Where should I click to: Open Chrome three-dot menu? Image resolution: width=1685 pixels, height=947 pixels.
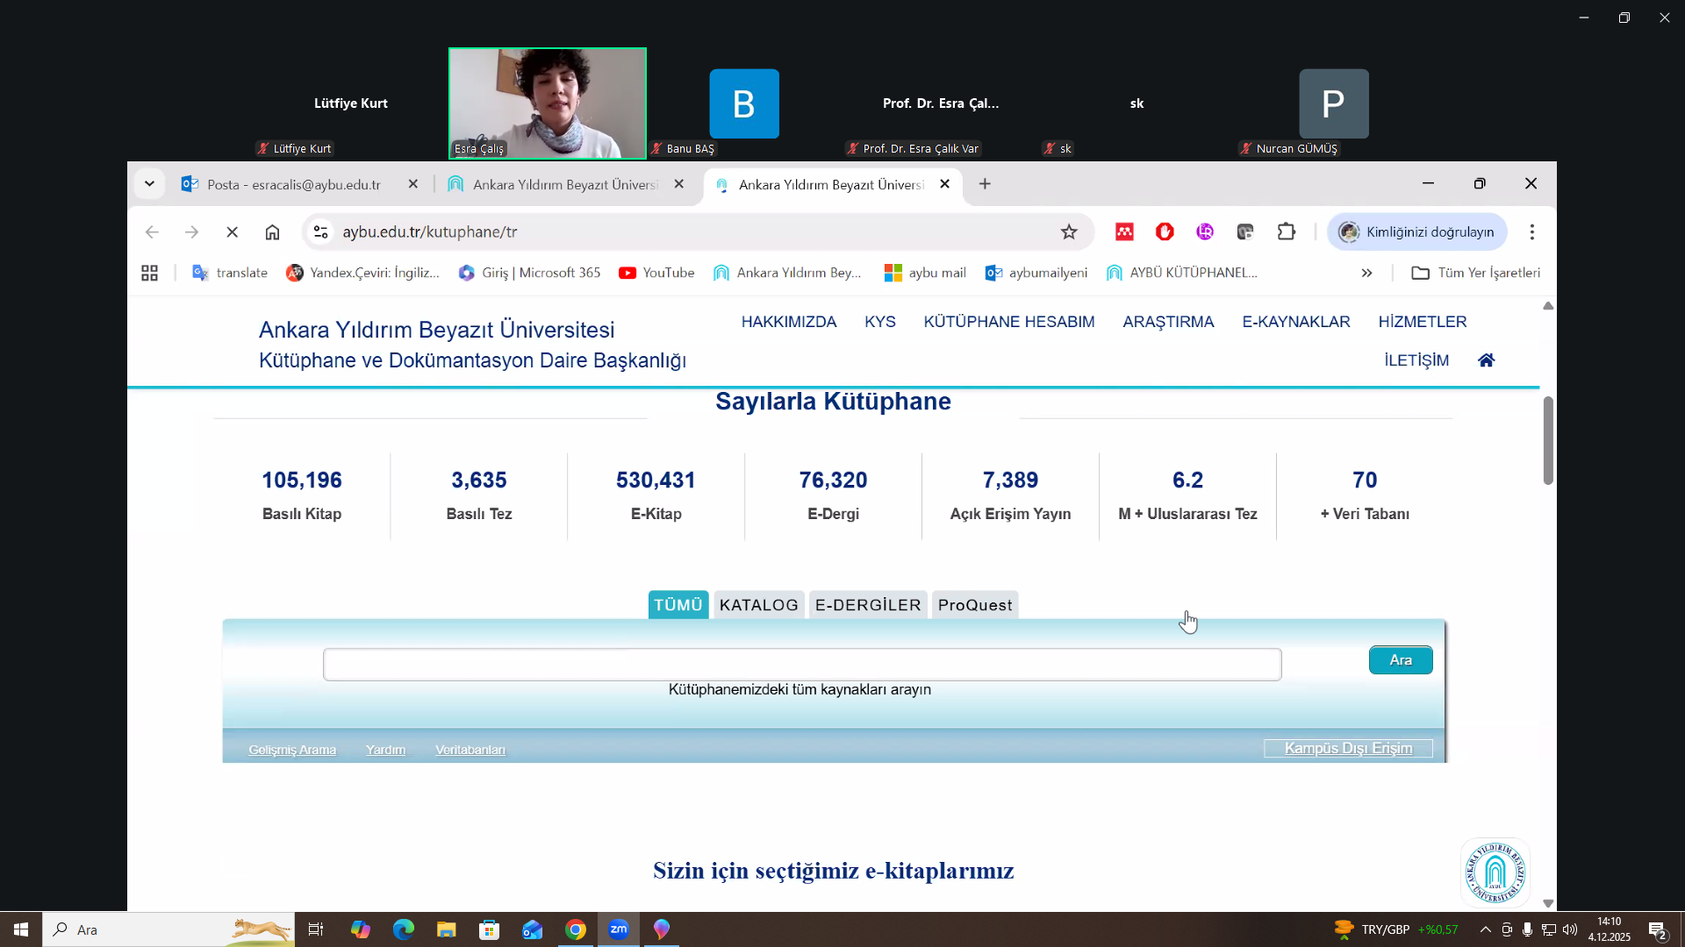click(1531, 232)
